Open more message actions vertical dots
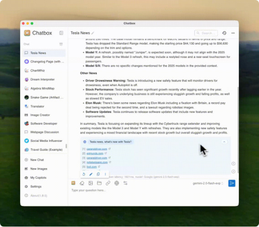This screenshot has width=259, height=227. coord(105,174)
